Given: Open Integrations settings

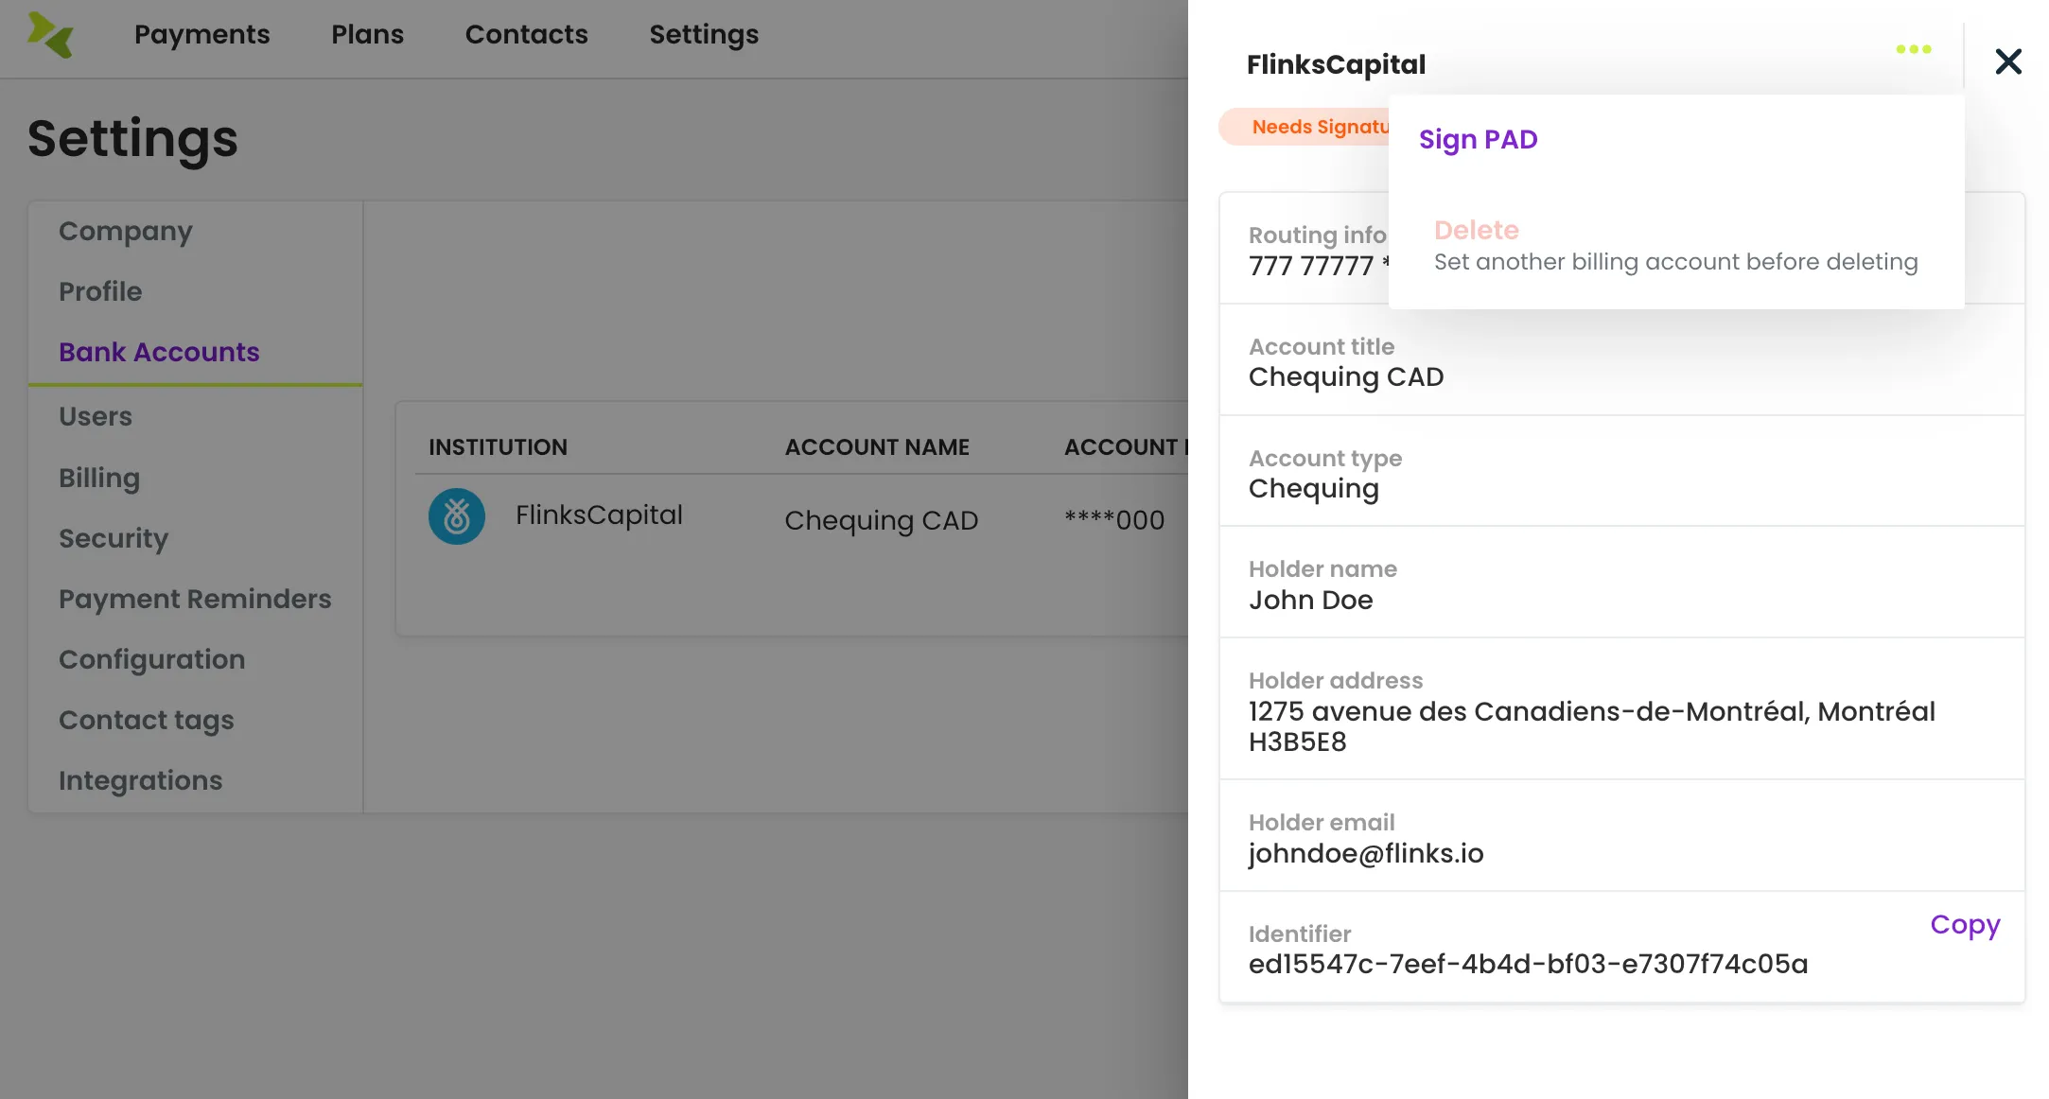Looking at the screenshot, I should pos(140,780).
